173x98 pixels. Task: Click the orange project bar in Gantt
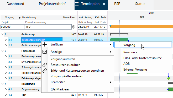(142, 27)
